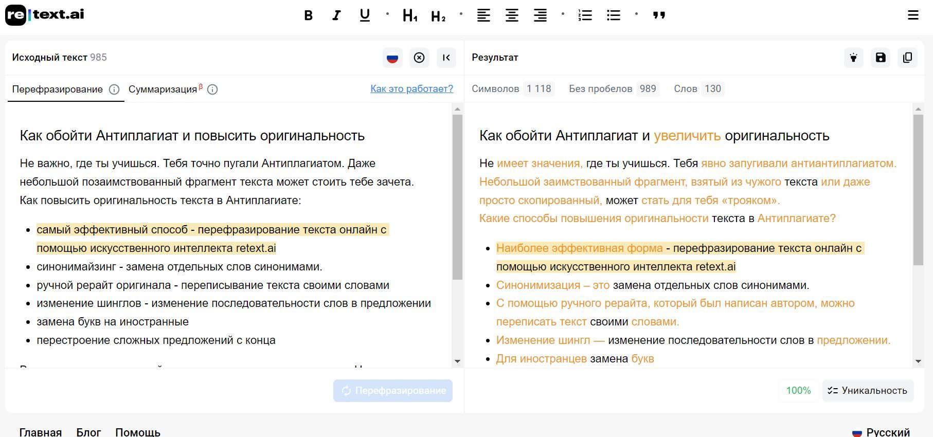Open the 'Как это работает?' link

pyautogui.click(x=411, y=88)
